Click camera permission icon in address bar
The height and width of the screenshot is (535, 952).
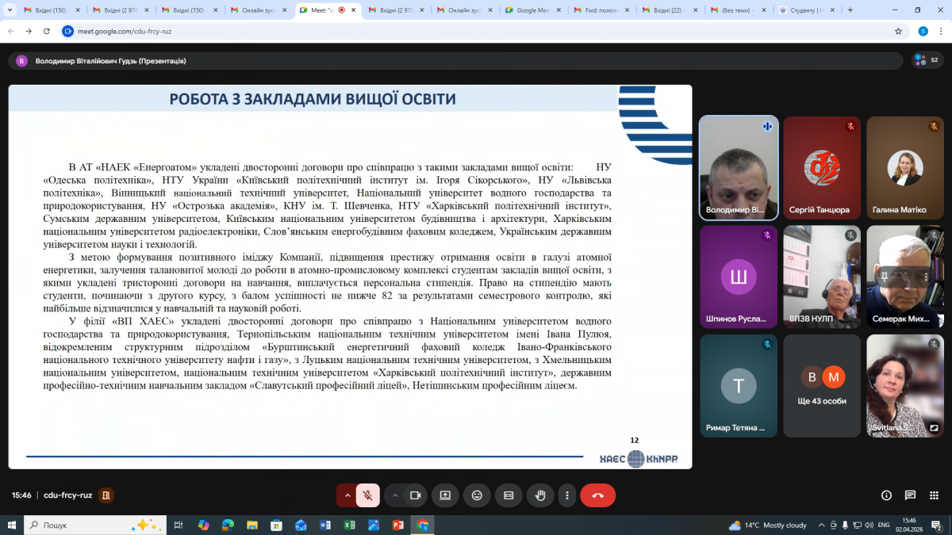pos(68,31)
